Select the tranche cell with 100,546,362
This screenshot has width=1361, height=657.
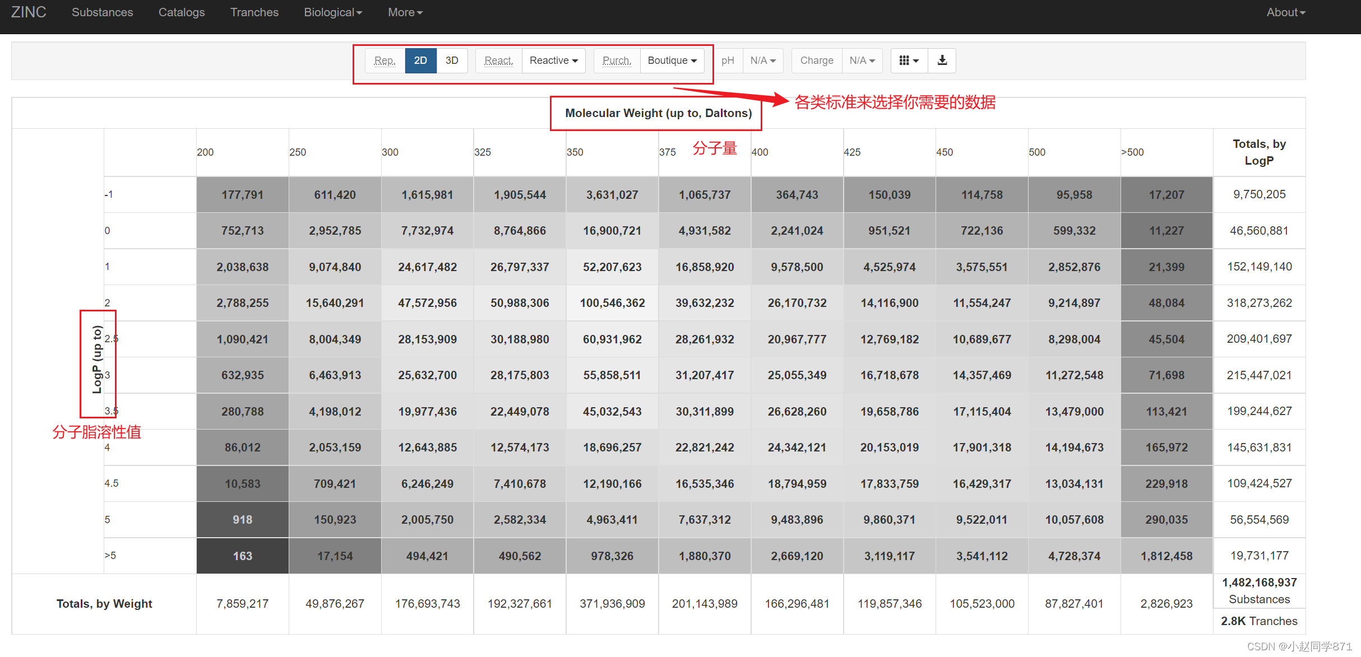(612, 303)
